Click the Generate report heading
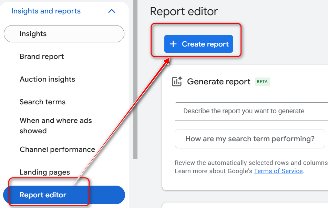Viewport: 328px width, 208px height. click(x=218, y=82)
